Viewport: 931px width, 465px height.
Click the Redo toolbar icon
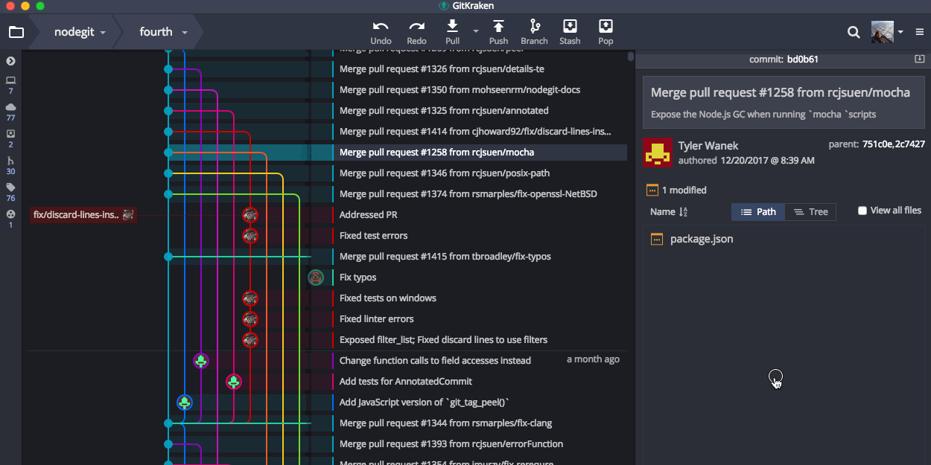pyautogui.click(x=416, y=26)
